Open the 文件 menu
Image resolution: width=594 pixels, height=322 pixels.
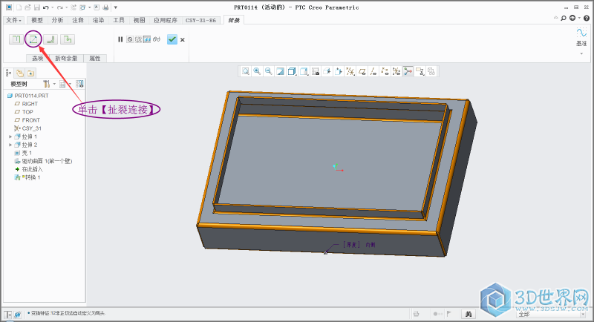13,21
